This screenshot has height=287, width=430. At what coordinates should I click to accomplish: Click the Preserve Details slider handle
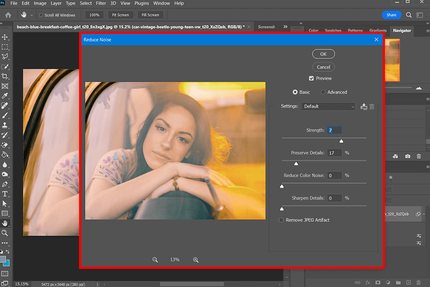pyautogui.click(x=296, y=163)
